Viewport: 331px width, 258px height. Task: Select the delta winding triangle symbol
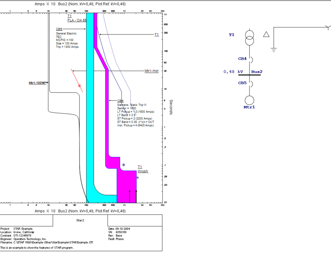266,34
